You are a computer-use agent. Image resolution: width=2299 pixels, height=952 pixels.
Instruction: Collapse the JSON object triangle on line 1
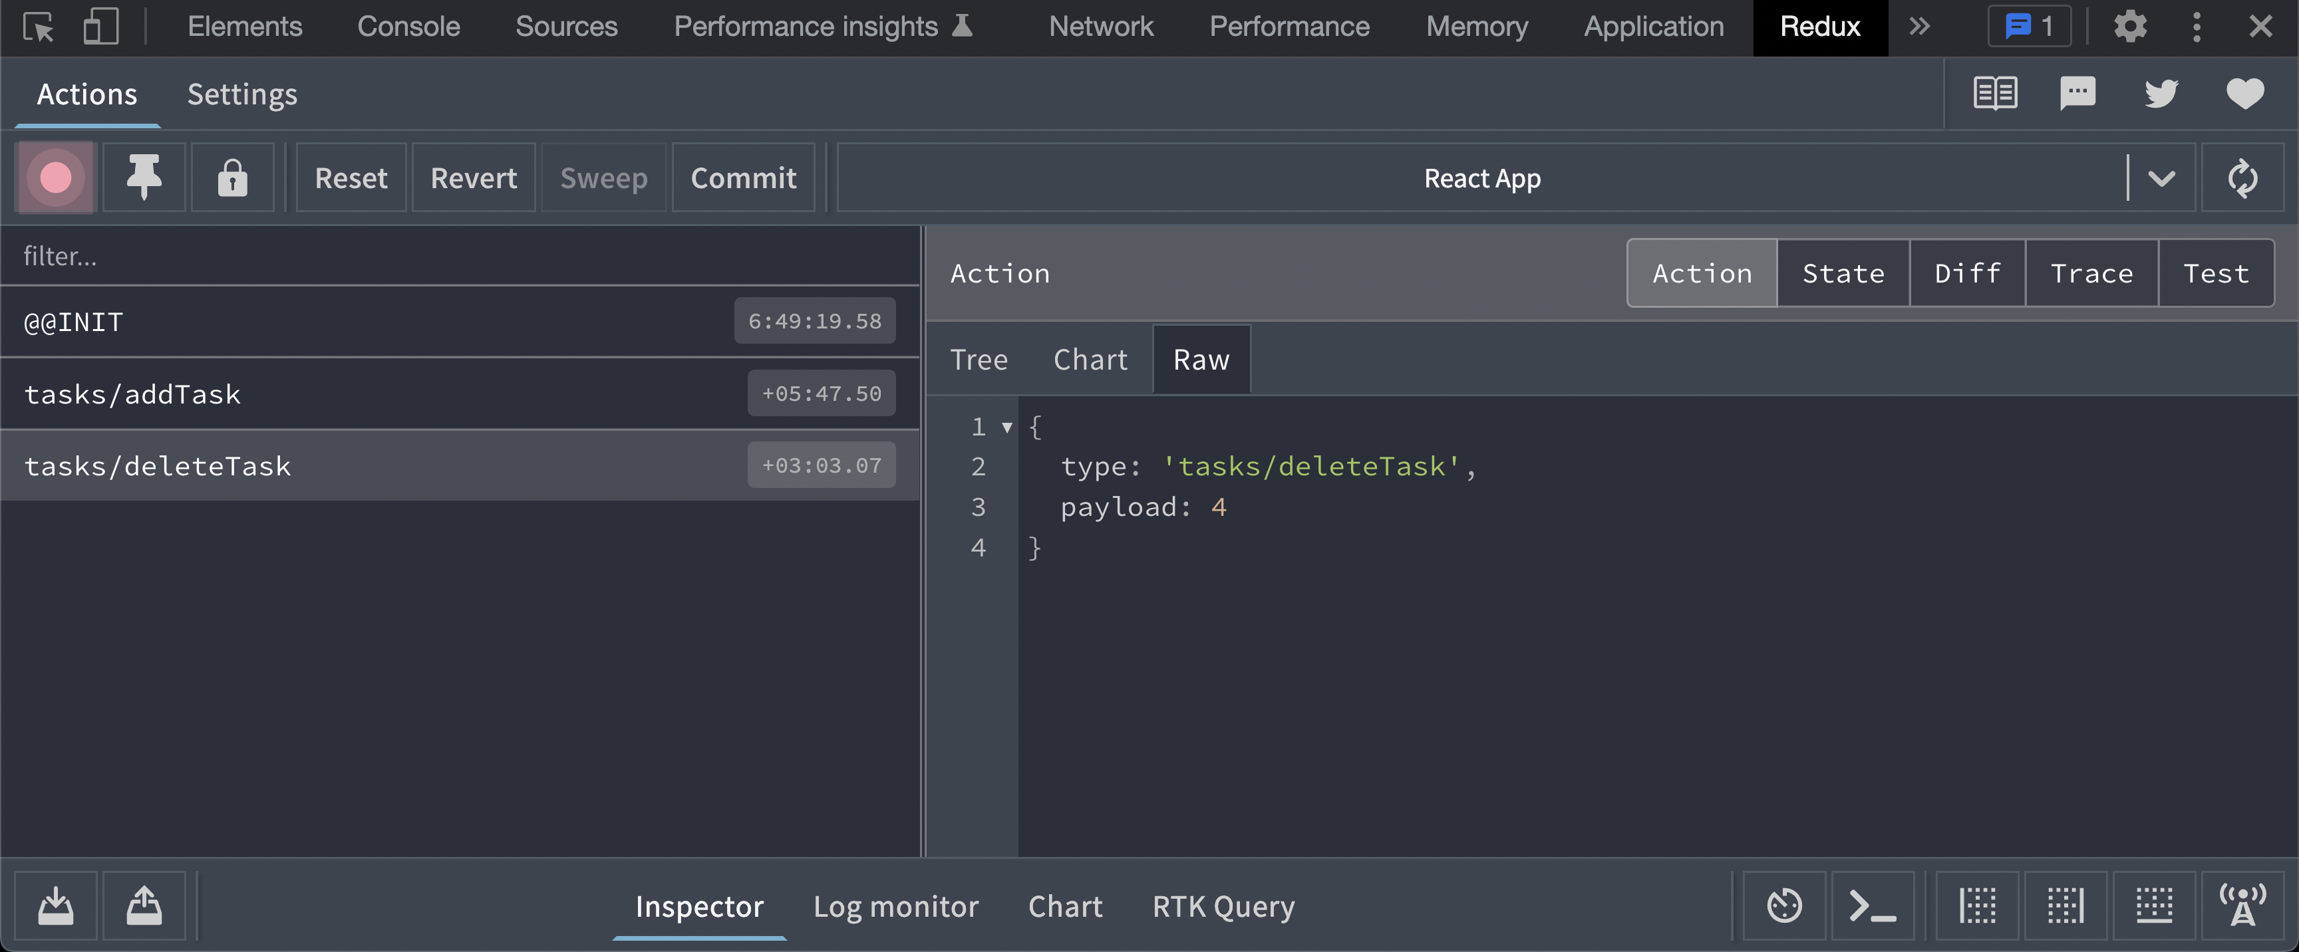(x=1006, y=427)
